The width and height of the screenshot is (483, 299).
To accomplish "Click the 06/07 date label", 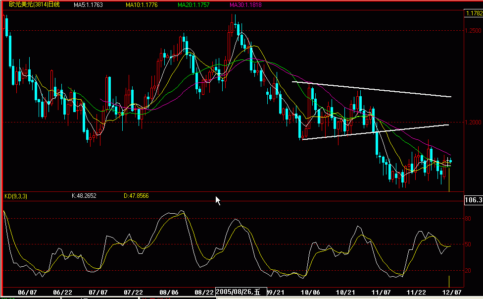I will pos(27,292).
